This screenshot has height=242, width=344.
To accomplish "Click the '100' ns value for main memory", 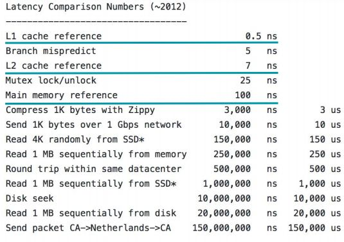I will point(243,95).
